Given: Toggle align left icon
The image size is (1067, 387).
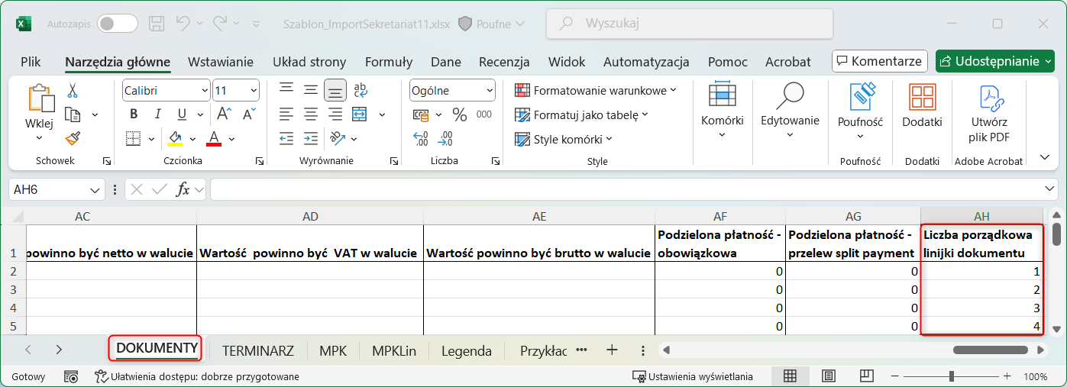Looking at the screenshot, I should (x=286, y=114).
